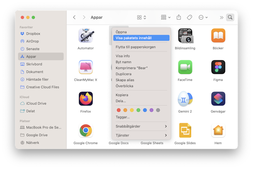
Task: Select Appar in the sidebar
Action: click(x=41, y=56)
